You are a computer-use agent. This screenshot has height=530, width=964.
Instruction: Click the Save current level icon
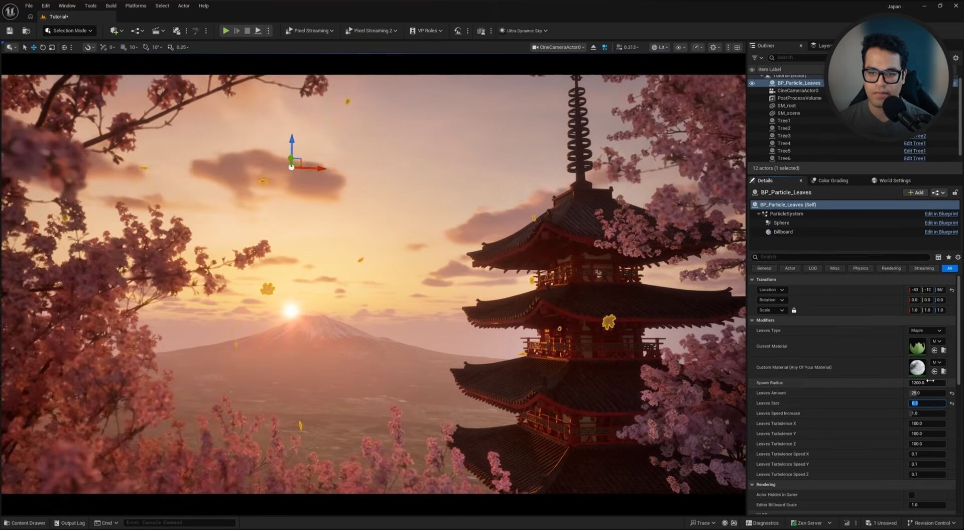10,31
